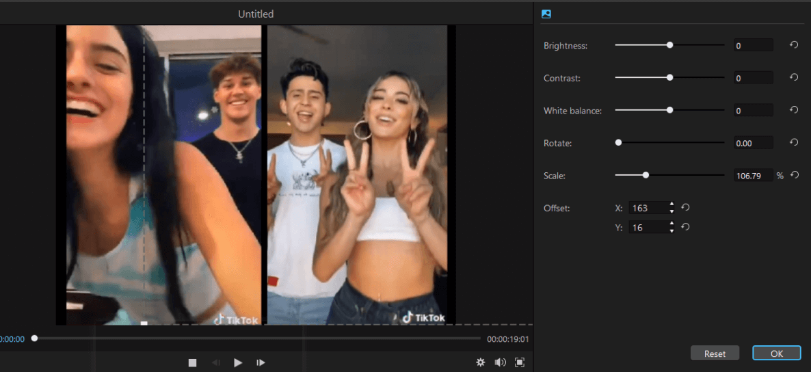The image size is (811, 372).
Task: Click the Offset Y field showing 16
Action: pyautogui.click(x=648, y=227)
